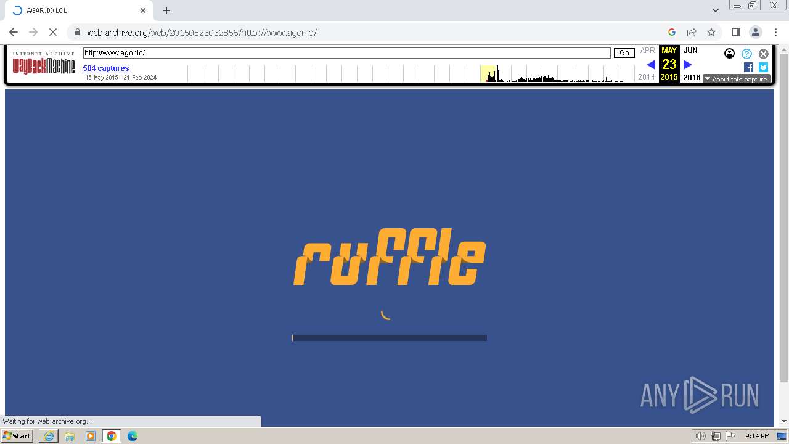Close the AGAR.IO LOL tab
The image size is (789, 444).
143,10
